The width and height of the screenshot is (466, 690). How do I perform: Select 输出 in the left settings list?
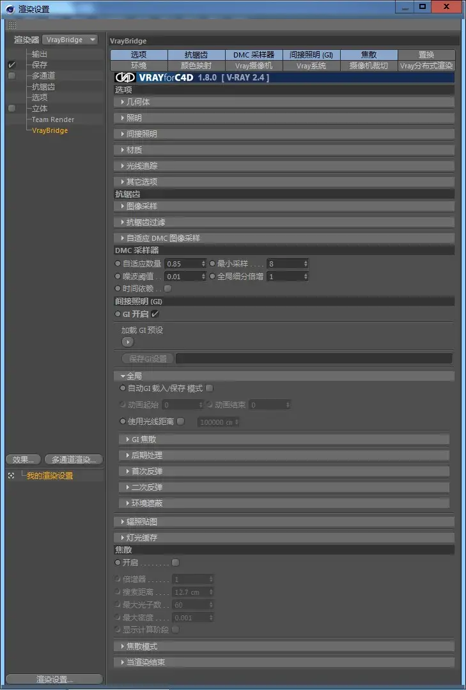coord(40,54)
